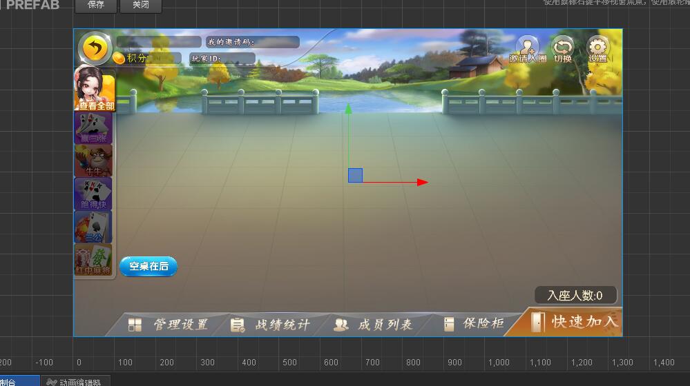The width and height of the screenshot is (690, 386).
Task: Open the 设置 gear icon
Action: (597, 50)
